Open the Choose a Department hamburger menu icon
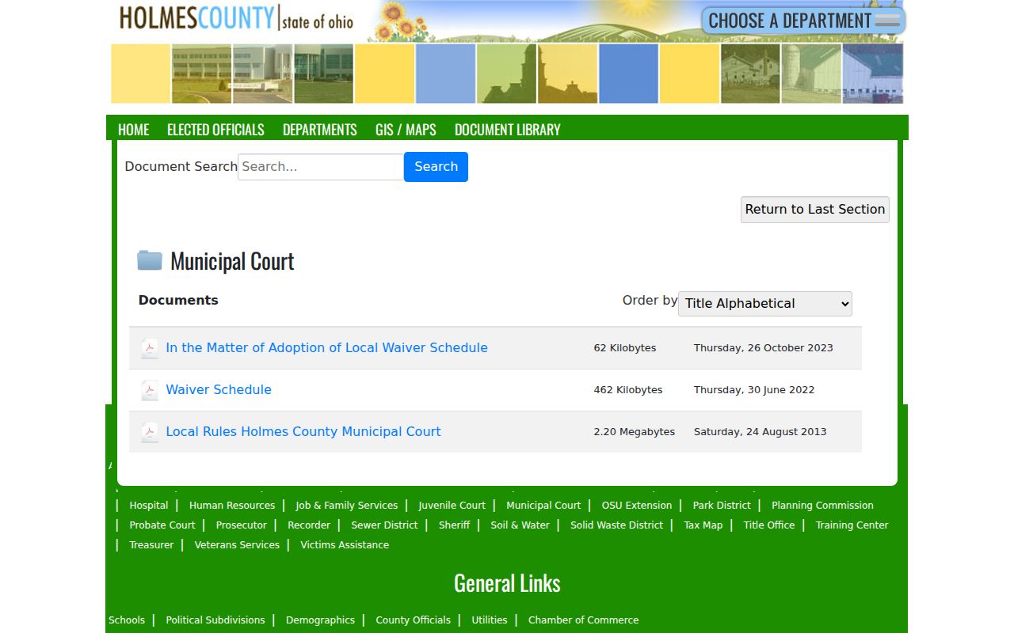1014x633 pixels. click(x=887, y=21)
